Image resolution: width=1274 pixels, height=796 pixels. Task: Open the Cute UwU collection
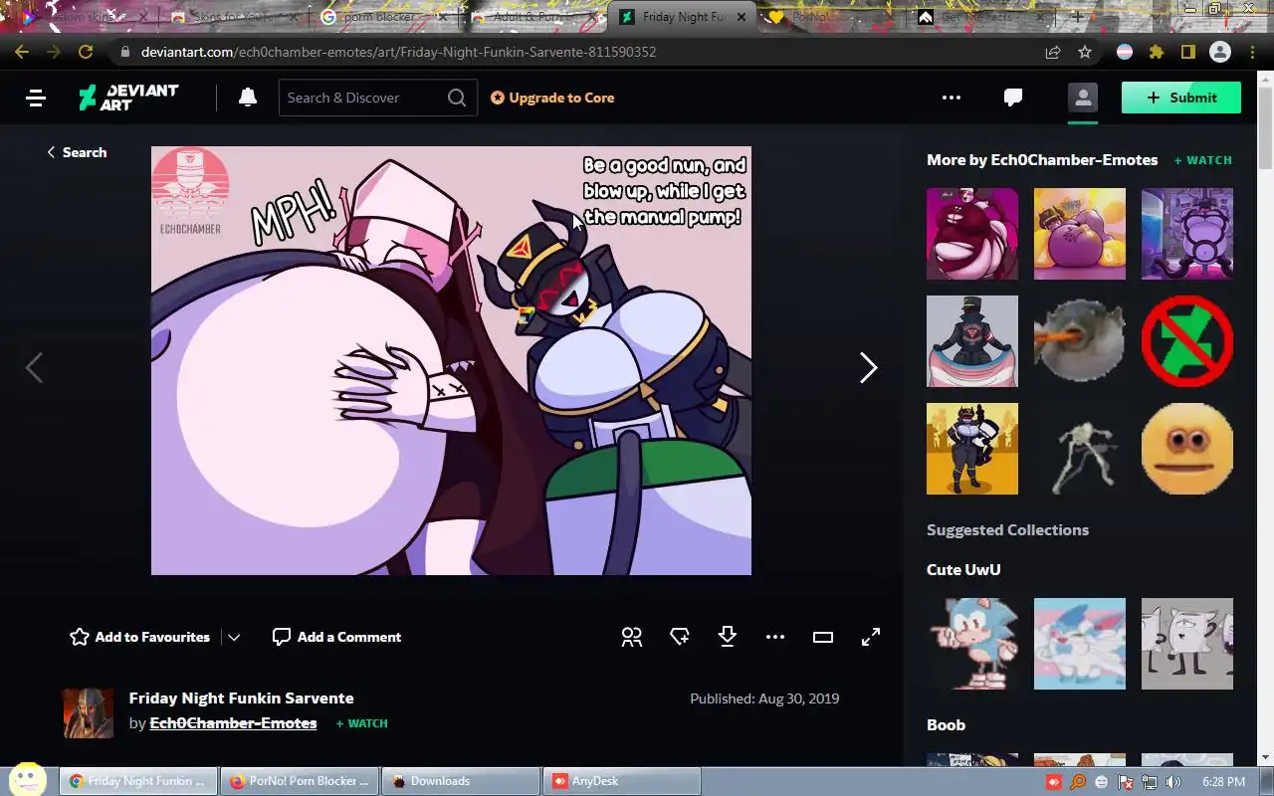[x=963, y=569]
